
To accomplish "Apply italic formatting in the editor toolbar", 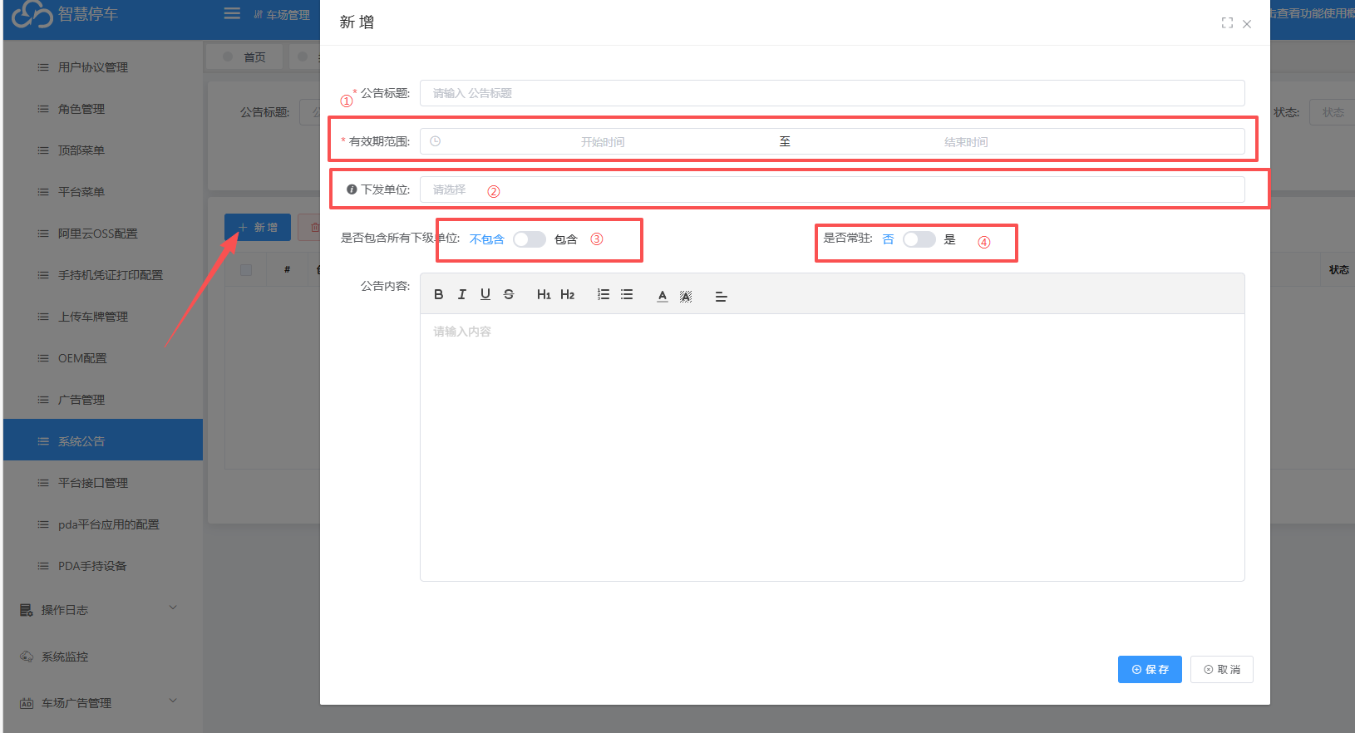I will 462,294.
